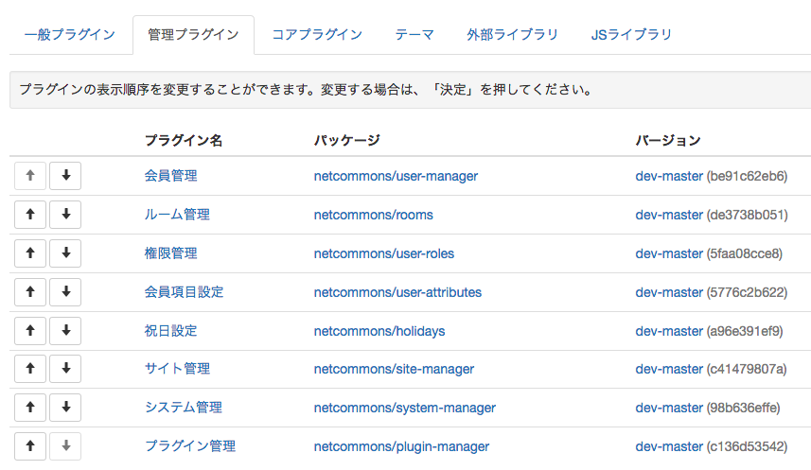Move ルーム管理 plugin up
The width and height of the screenshot is (811, 470).
click(30, 215)
